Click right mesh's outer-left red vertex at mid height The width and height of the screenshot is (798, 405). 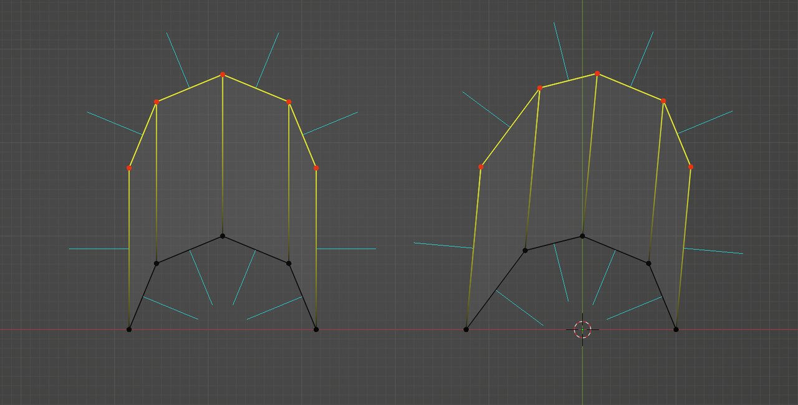point(481,167)
